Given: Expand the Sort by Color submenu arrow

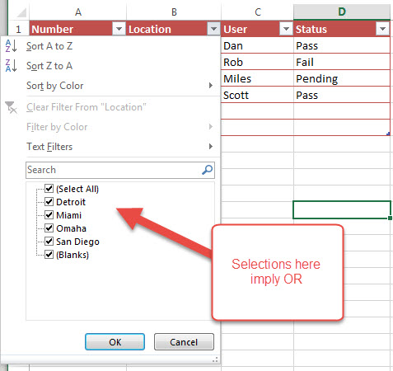Looking at the screenshot, I should (x=211, y=86).
